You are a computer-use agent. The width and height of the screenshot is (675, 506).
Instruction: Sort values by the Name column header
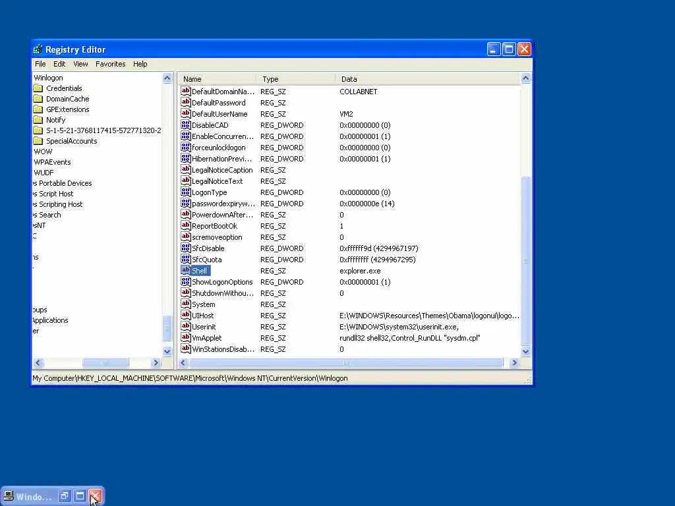pyautogui.click(x=218, y=79)
